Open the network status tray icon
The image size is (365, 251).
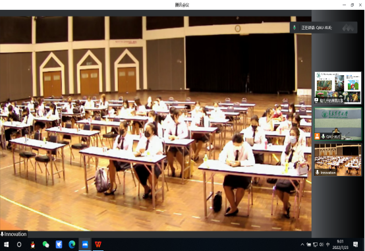(x=315, y=244)
